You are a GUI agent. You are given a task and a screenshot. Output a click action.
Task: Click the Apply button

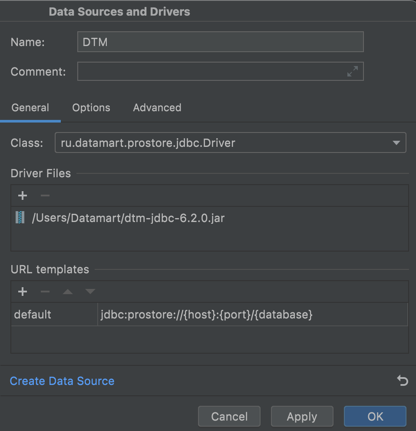(302, 417)
